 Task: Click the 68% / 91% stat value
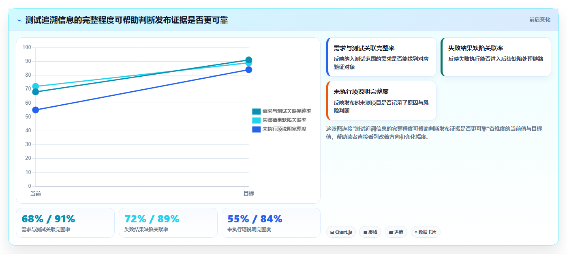click(48, 219)
